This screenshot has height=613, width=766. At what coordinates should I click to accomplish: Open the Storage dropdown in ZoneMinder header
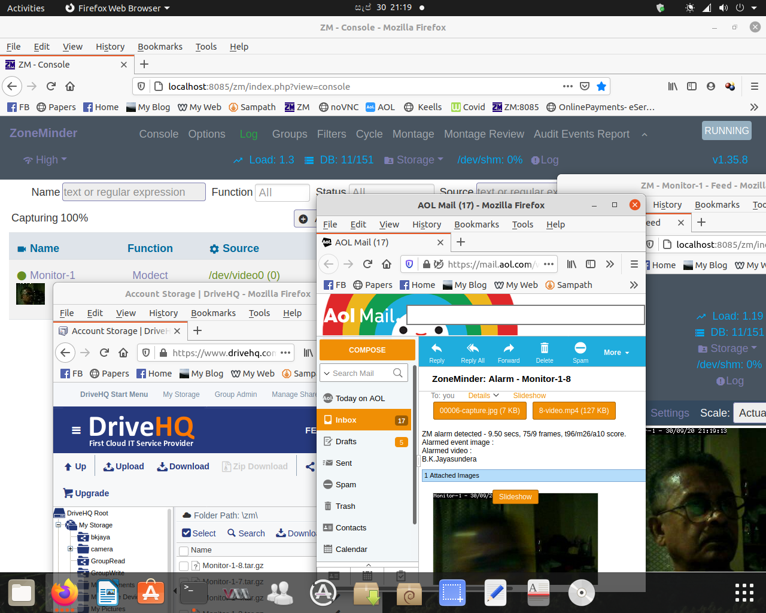[x=414, y=160]
